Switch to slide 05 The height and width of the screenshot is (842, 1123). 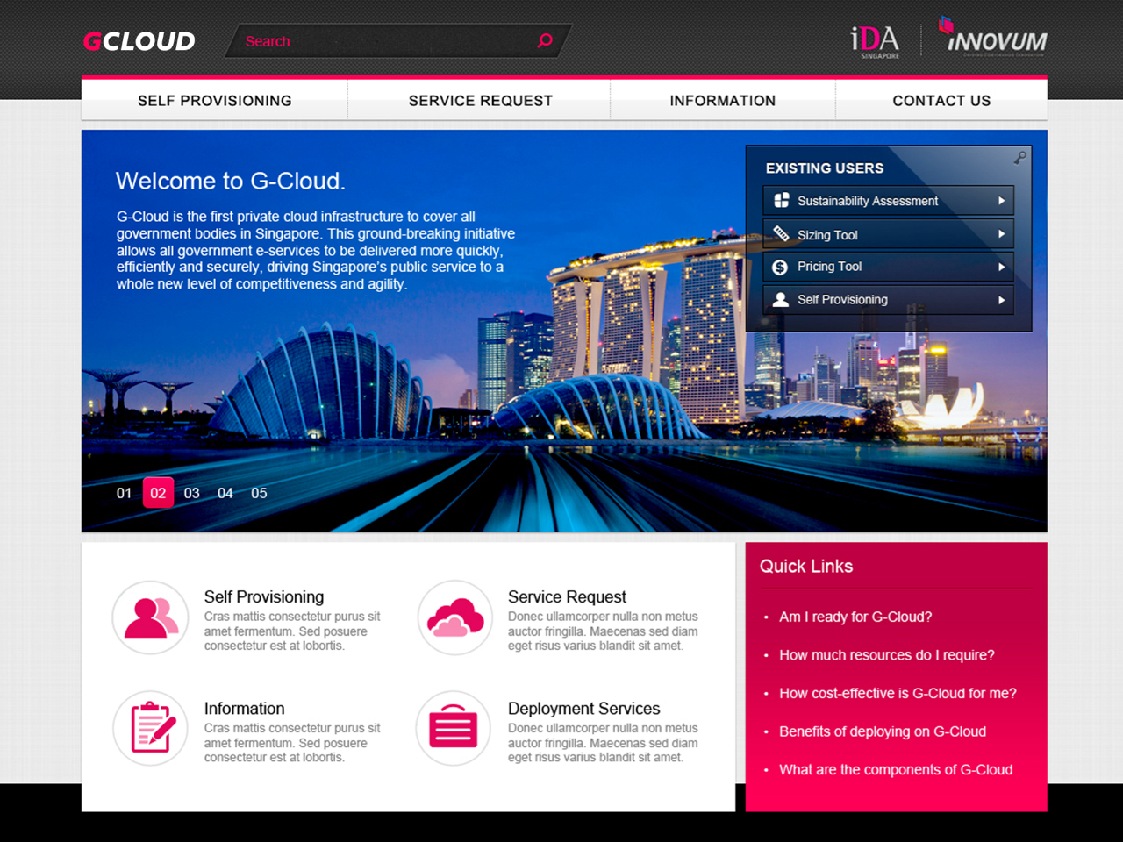click(x=259, y=493)
